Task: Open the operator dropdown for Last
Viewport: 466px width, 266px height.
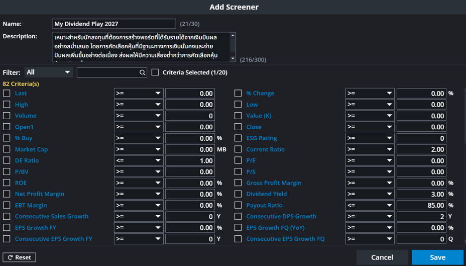Action: (139, 94)
